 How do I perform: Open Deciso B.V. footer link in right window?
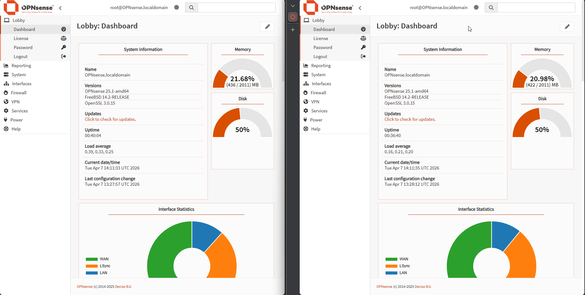423,287
